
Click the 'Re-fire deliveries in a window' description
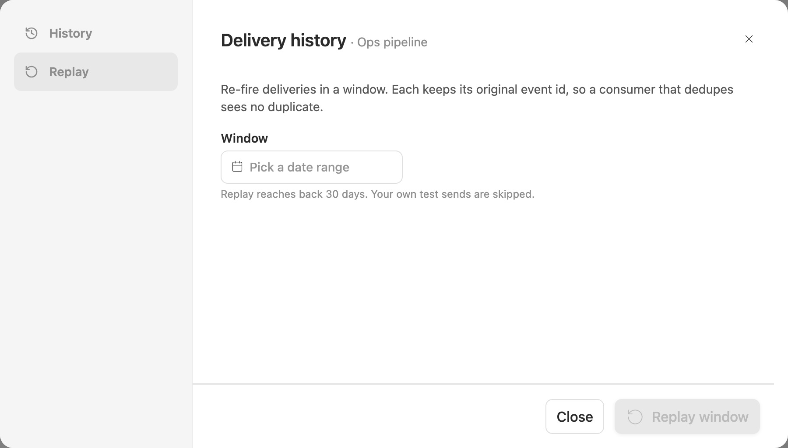coord(477,98)
